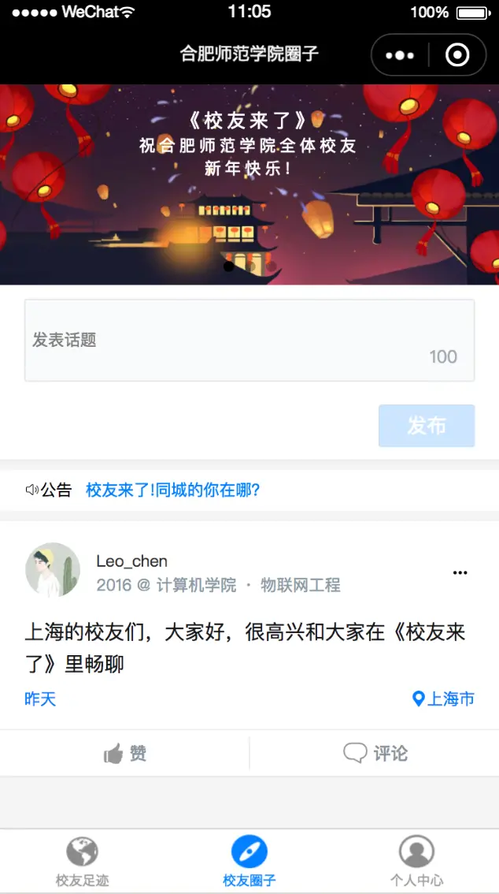Tap the 上海市 location pin icon
The image size is (499, 894).
tap(418, 699)
